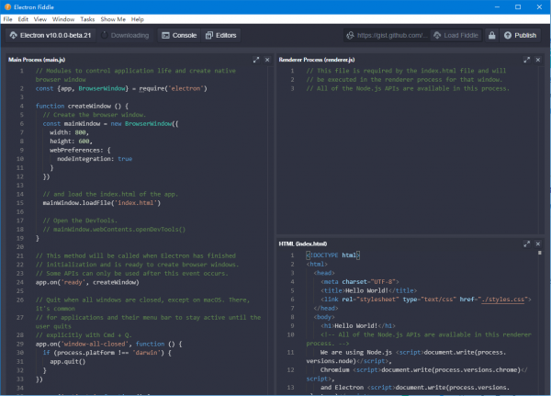Screen dimensions: 551x396
Task: Open the Window menu
Action: pyautogui.click(x=63, y=19)
